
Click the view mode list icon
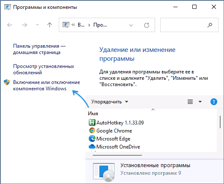pyautogui.click(x=190, y=102)
